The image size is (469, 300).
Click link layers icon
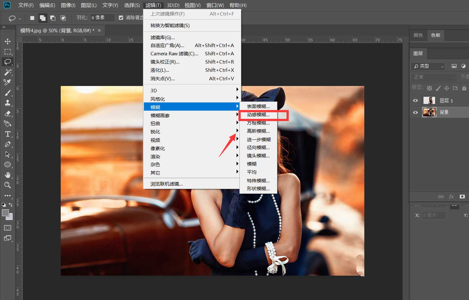point(441,197)
